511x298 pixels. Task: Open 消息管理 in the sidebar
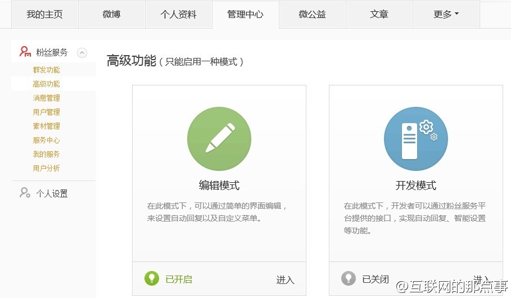pos(46,98)
